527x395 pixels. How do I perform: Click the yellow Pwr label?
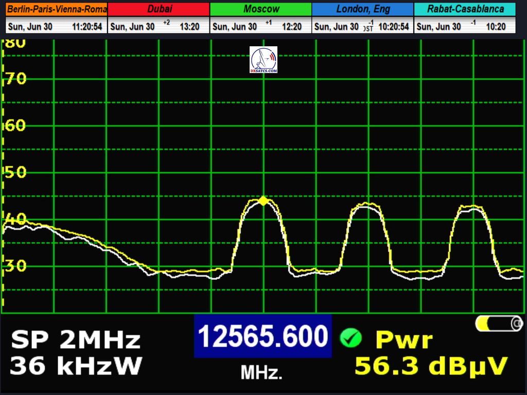(404, 340)
